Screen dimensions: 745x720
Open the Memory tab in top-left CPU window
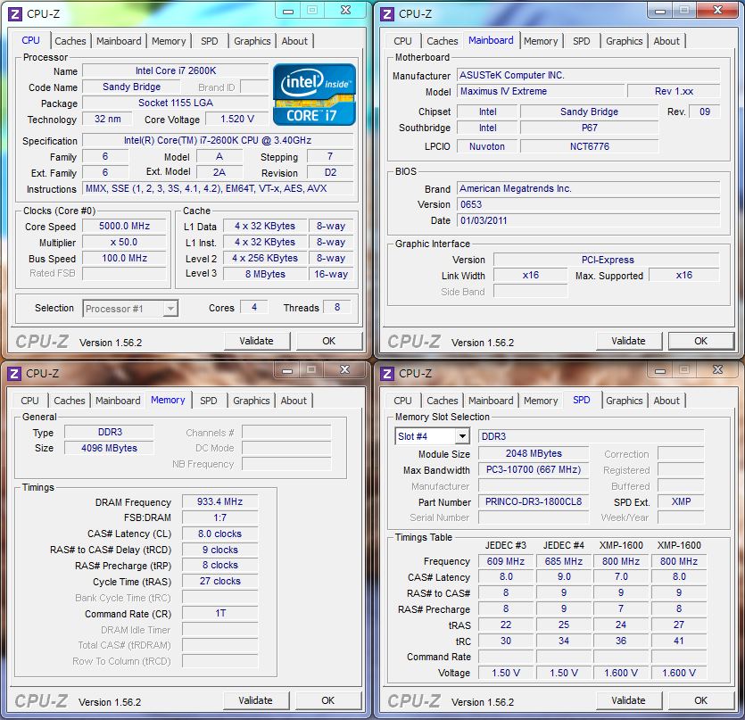pyautogui.click(x=169, y=41)
